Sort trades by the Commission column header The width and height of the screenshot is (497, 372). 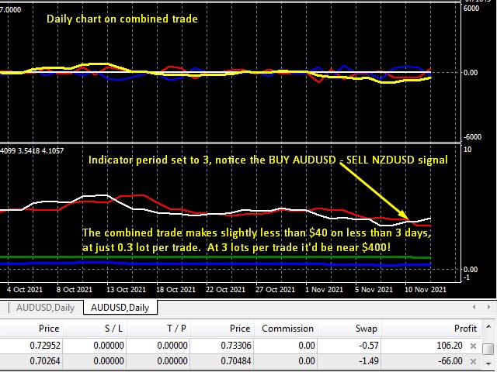pos(286,329)
